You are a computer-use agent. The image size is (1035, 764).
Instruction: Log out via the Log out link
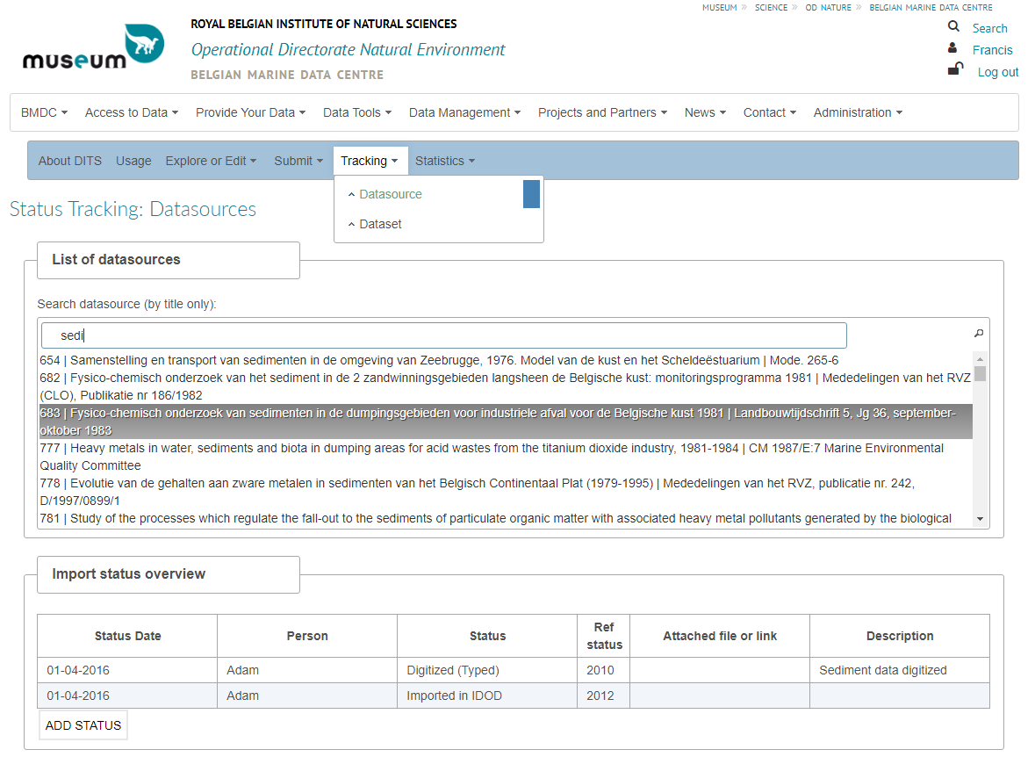(x=997, y=72)
